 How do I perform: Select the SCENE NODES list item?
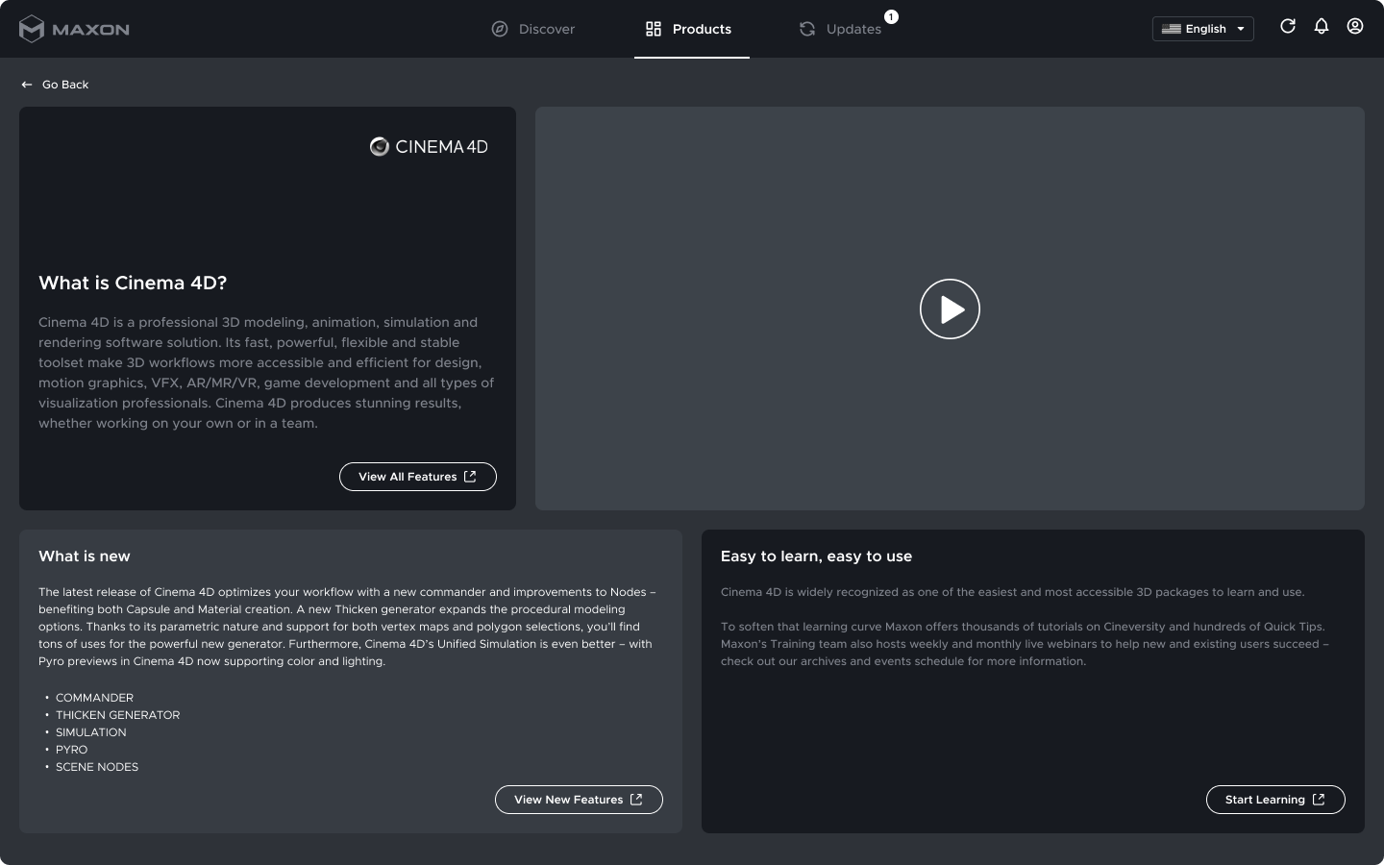tap(96, 767)
